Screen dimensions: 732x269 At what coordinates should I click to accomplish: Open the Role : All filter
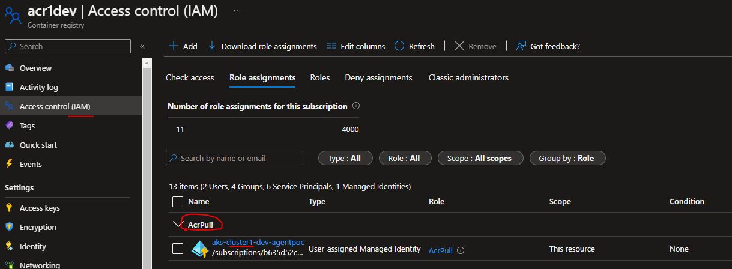(x=404, y=158)
